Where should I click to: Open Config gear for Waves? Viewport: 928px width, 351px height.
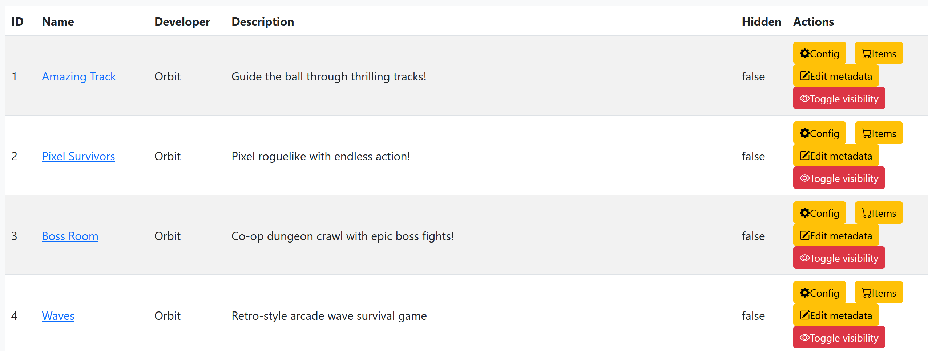(x=819, y=293)
